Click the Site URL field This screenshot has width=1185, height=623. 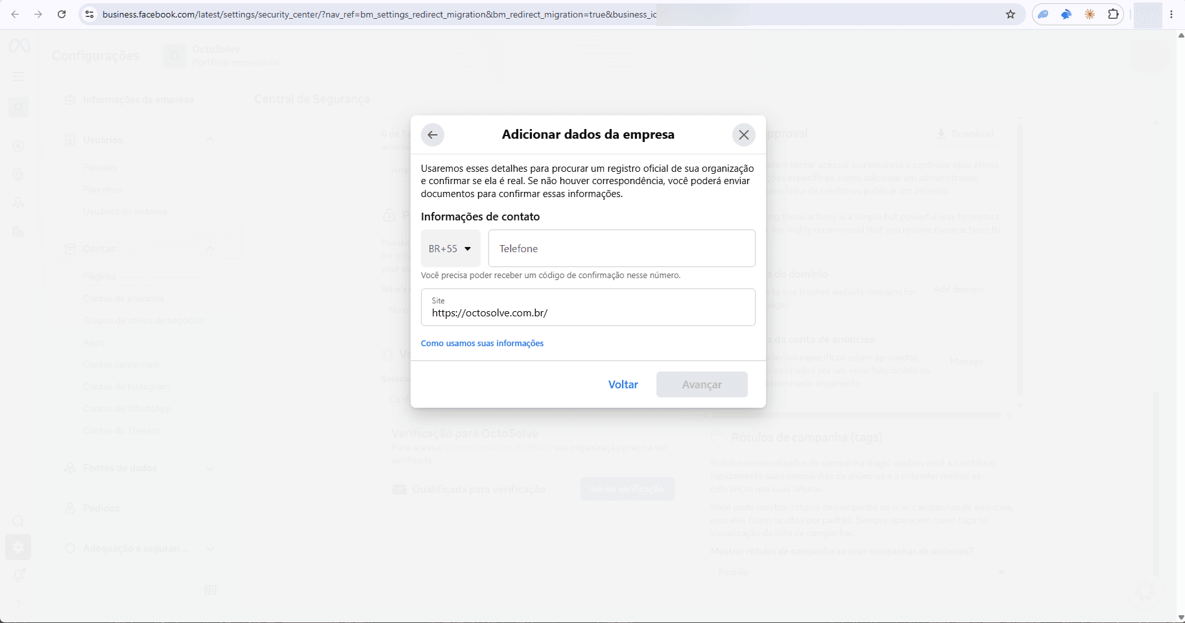pos(588,307)
